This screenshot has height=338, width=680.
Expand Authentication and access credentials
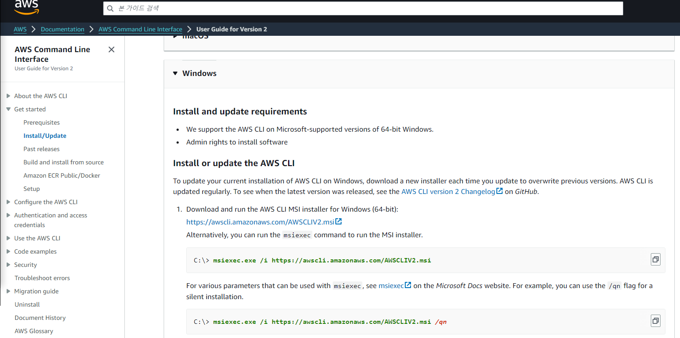click(x=8, y=215)
